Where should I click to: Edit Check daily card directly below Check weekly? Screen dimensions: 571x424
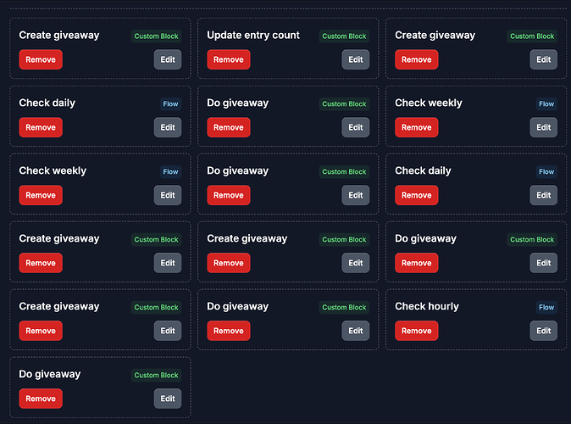click(544, 195)
